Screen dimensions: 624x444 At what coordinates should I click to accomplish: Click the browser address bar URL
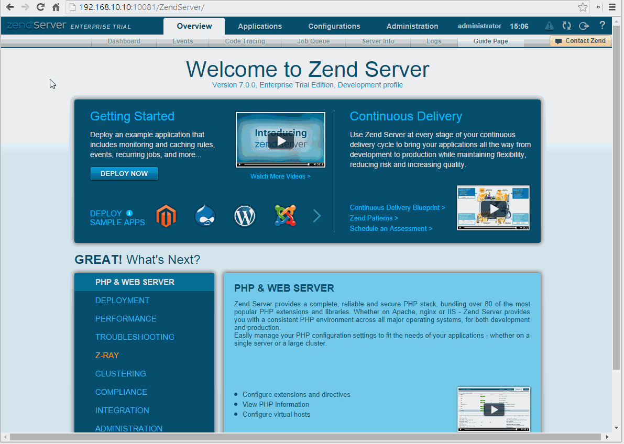pyautogui.click(x=141, y=7)
